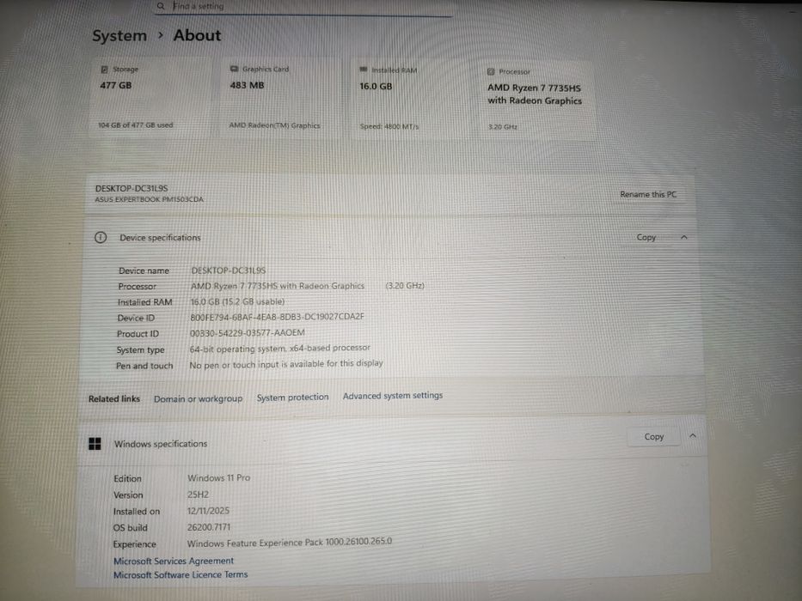Select the Installed on date 12/11/2025
The height and width of the screenshot is (601, 802).
(x=208, y=511)
